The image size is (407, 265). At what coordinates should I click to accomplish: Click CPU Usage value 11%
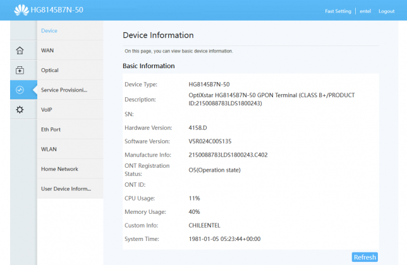(x=194, y=198)
